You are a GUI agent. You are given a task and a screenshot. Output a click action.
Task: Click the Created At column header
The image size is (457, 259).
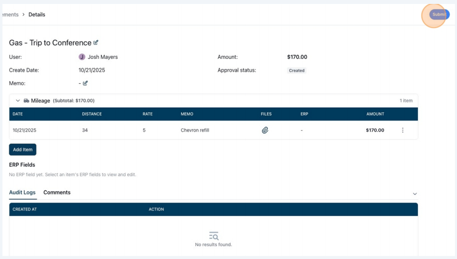pos(25,209)
